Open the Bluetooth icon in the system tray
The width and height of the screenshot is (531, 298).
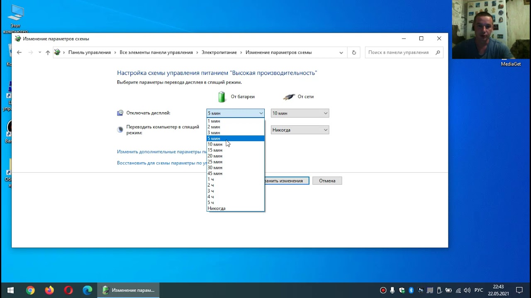tap(411, 290)
